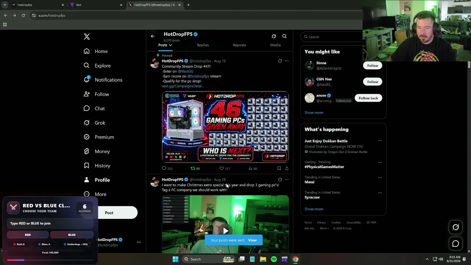This screenshot has height=265, width=471.
Task: Open account menu dots beside HotDropFPS
Action: pos(139,242)
